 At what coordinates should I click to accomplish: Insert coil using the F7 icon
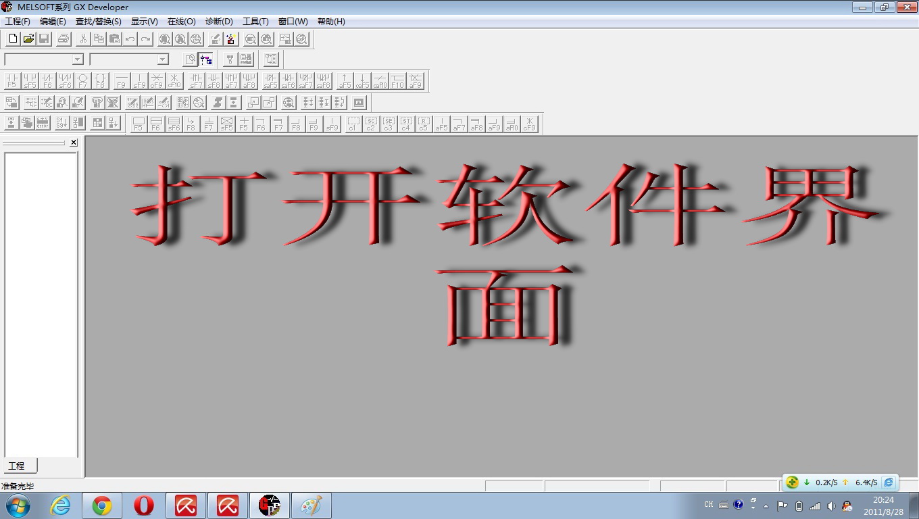[82, 81]
